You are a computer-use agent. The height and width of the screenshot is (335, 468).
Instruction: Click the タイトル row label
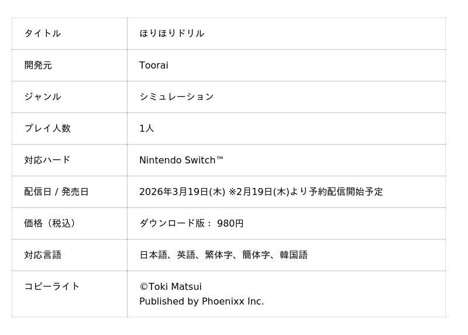click(43, 33)
